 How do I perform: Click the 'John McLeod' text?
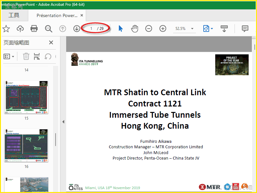coord(156,152)
